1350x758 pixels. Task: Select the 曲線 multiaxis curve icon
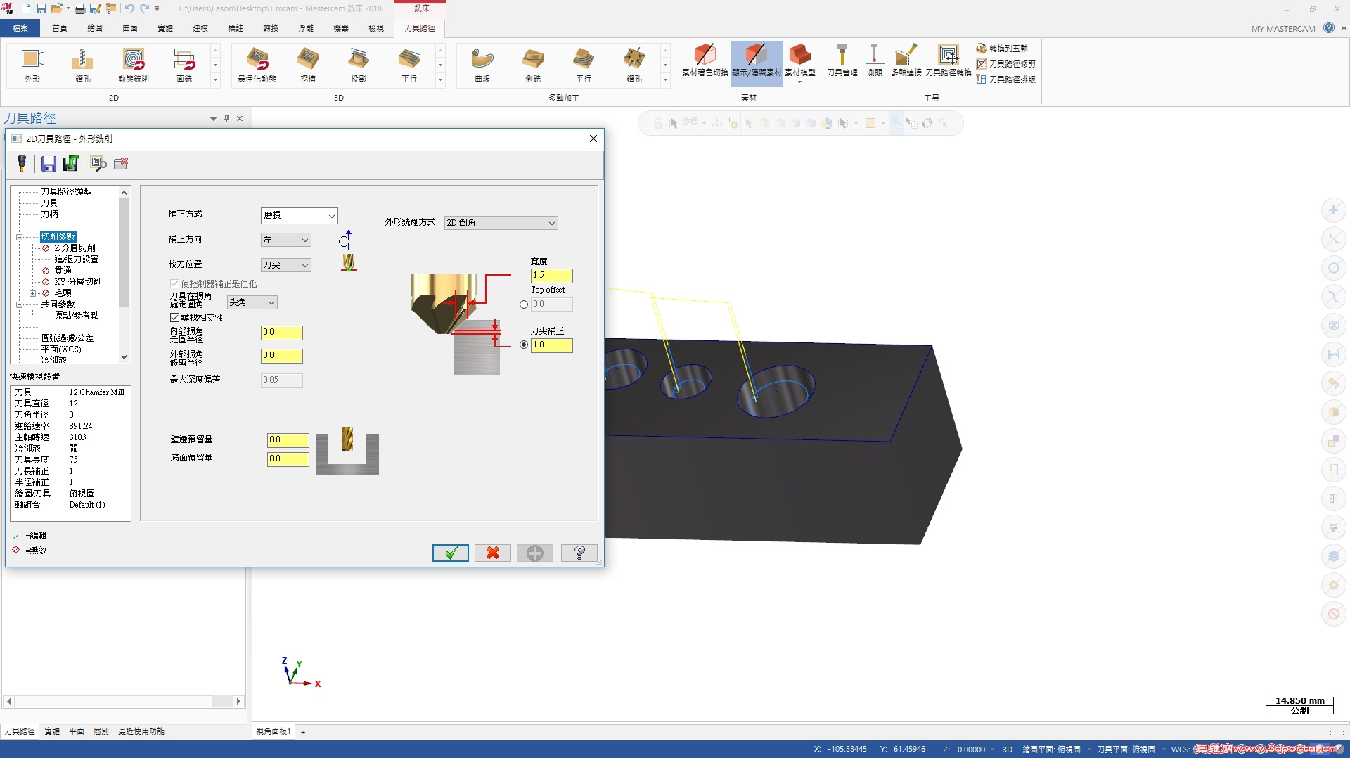[482, 65]
